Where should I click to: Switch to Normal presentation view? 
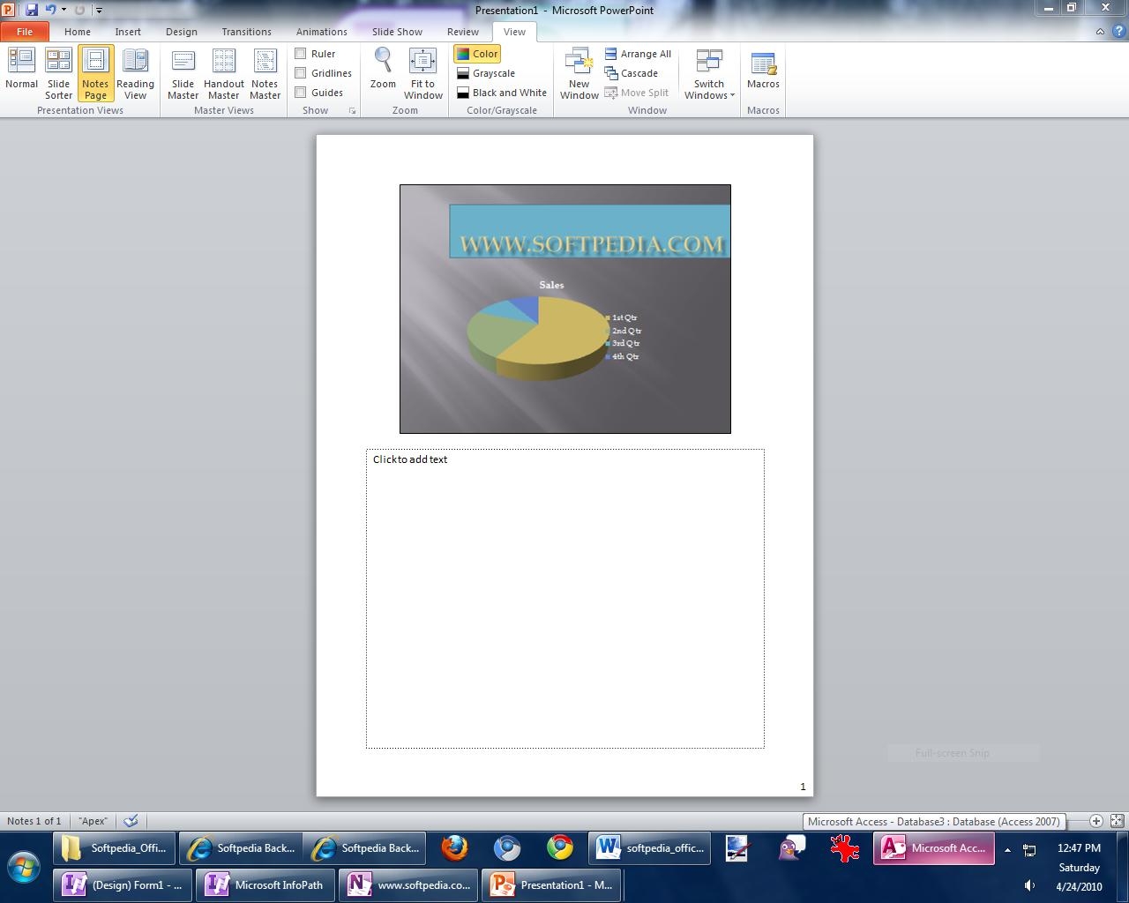pyautogui.click(x=21, y=71)
